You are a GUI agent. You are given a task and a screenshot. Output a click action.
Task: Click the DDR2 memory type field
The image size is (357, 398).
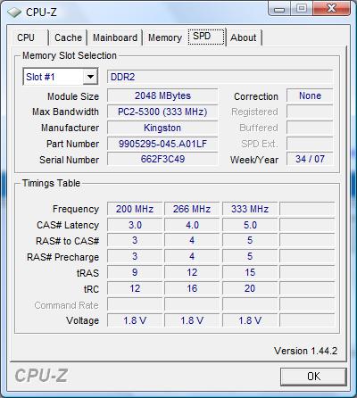pyautogui.click(x=220, y=77)
